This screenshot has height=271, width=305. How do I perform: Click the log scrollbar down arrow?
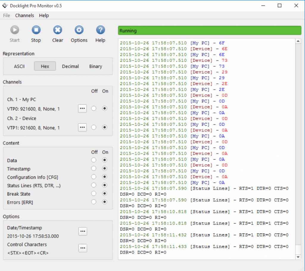point(299,257)
